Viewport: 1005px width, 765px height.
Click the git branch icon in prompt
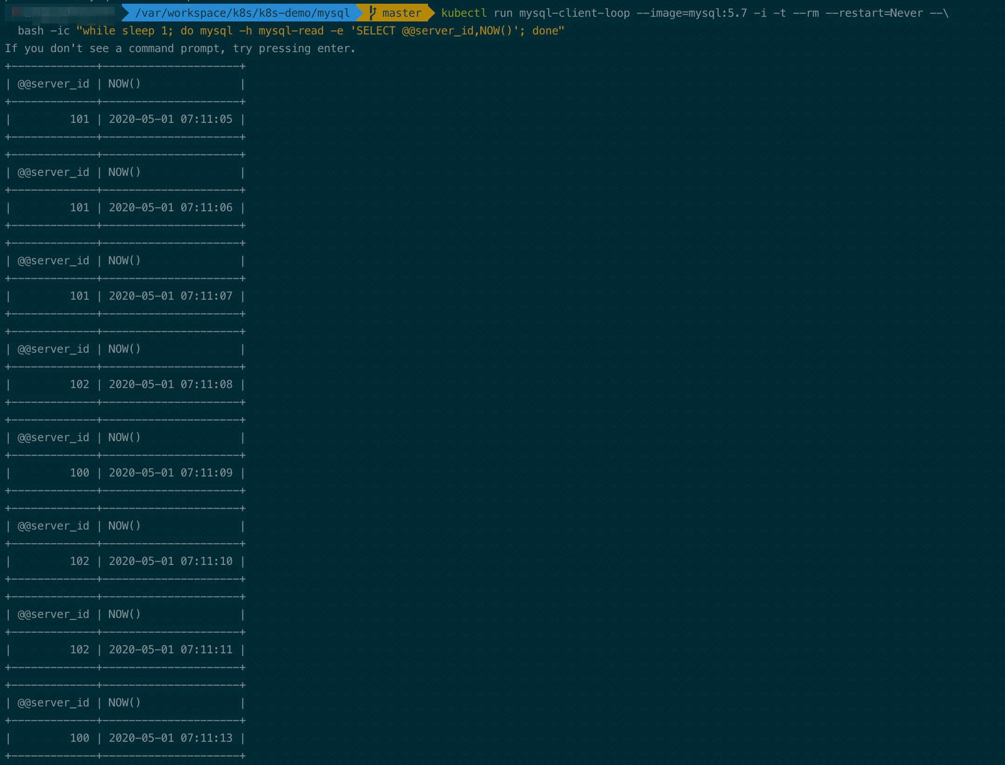[372, 13]
